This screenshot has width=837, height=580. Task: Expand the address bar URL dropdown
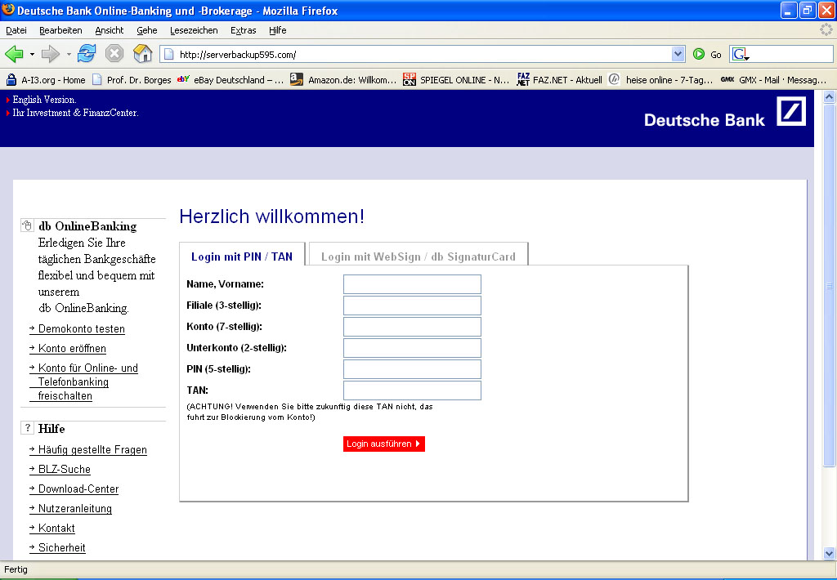[678, 54]
